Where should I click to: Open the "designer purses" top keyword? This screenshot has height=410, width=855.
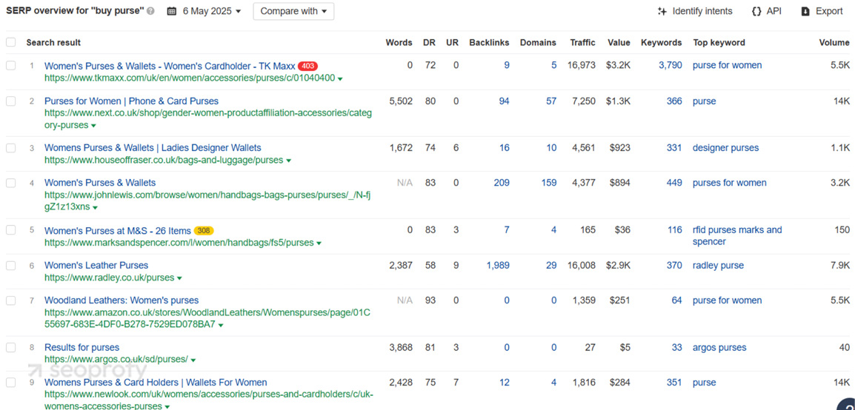tap(726, 148)
